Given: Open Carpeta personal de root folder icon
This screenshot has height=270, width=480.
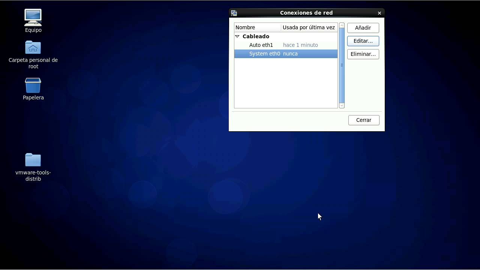Looking at the screenshot, I should [33, 48].
